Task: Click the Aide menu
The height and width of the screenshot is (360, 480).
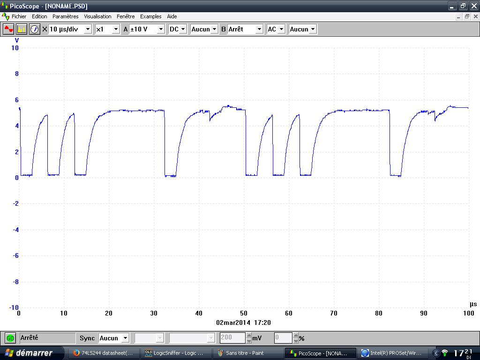Action: coord(172,16)
